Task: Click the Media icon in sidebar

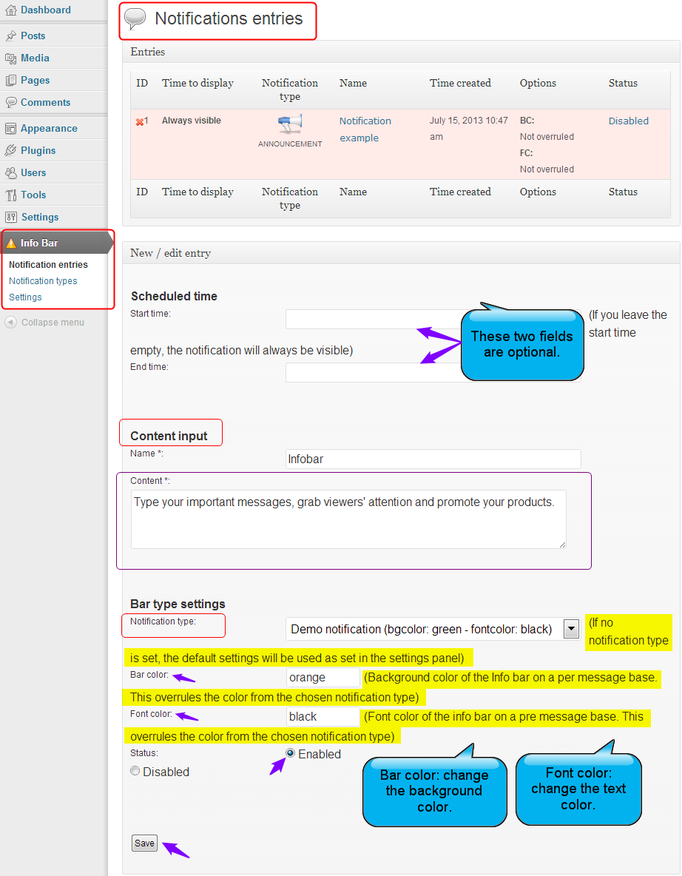Action: [x=10, y=58]
